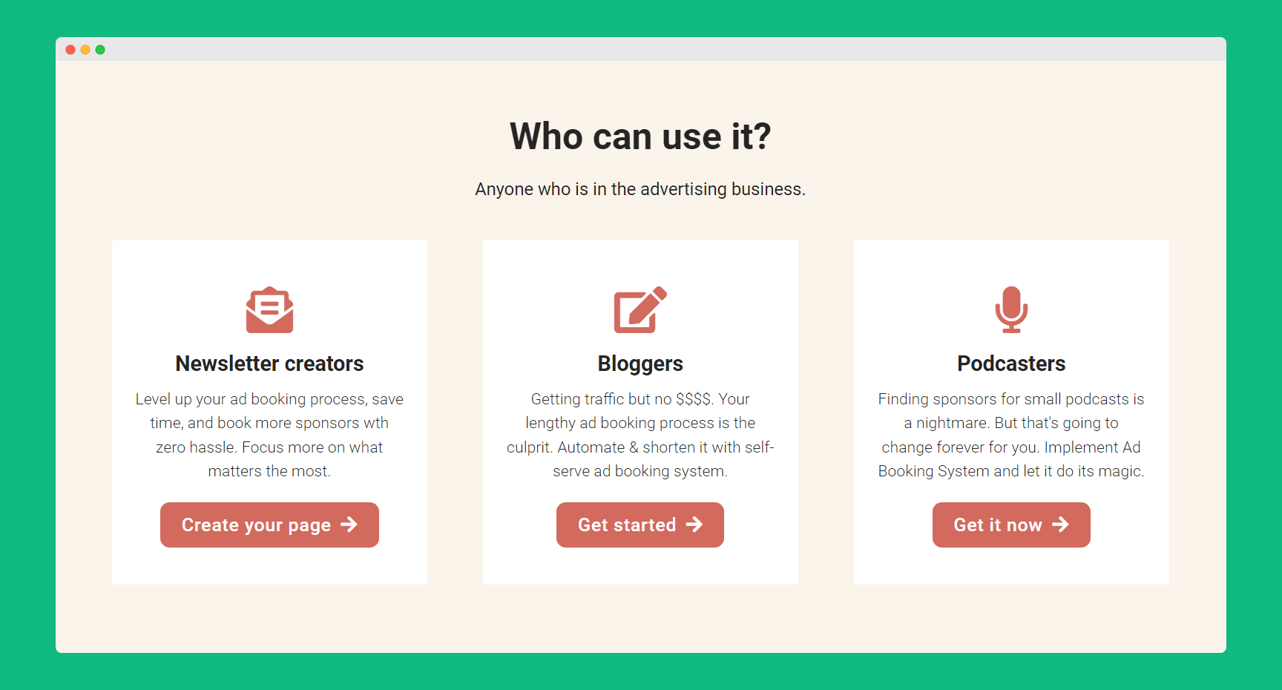1282x690 pixels.
Task: Click the green traffic light dot
Action: [100, 49]
